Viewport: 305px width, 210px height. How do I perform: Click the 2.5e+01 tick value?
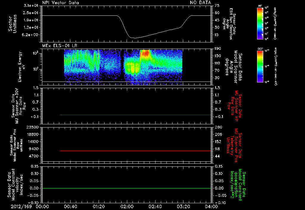(31, 13)
